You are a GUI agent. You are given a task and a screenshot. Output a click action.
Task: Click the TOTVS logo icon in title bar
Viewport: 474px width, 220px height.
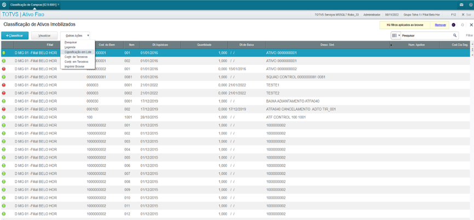coord(4,5)
